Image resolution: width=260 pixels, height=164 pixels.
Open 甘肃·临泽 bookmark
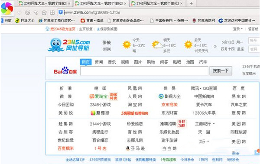click(92, 20)
